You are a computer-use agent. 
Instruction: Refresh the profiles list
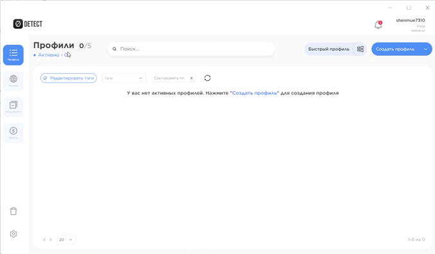(207, 78)
